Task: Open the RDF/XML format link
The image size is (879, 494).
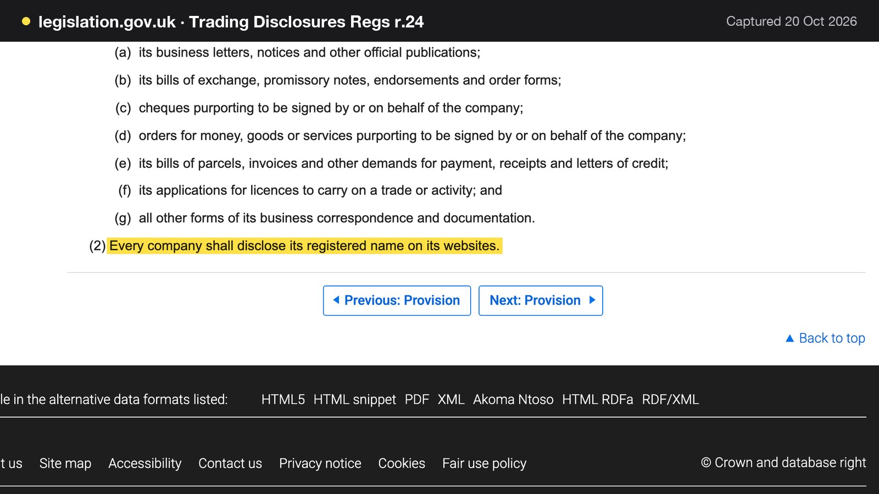Action: (670, 400)
